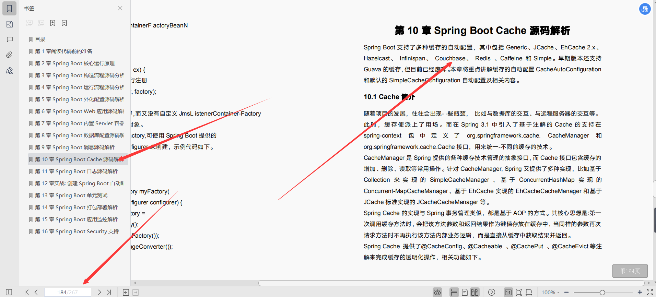Open bookmark 第 15 章 应用监控解析

[x=76, y=219]
